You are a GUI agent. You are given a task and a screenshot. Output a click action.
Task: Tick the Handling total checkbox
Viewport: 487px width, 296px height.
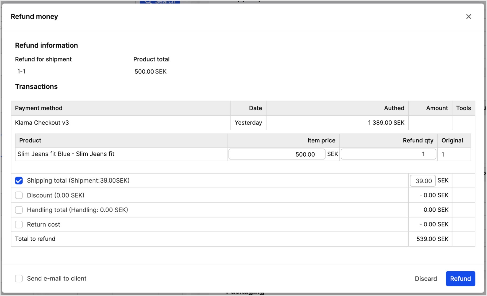19,210
